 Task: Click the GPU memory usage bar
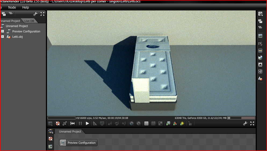[x=241, y=118]
